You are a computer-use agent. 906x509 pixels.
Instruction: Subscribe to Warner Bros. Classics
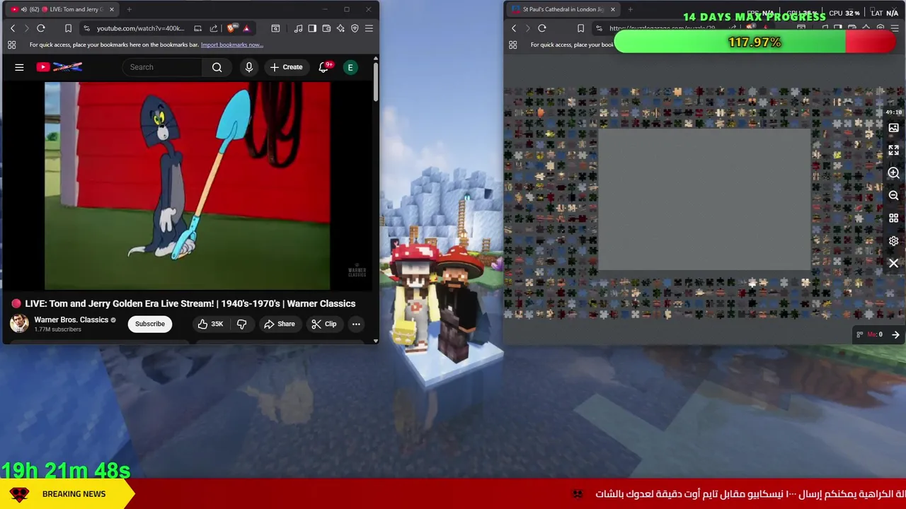click(150, 324)
